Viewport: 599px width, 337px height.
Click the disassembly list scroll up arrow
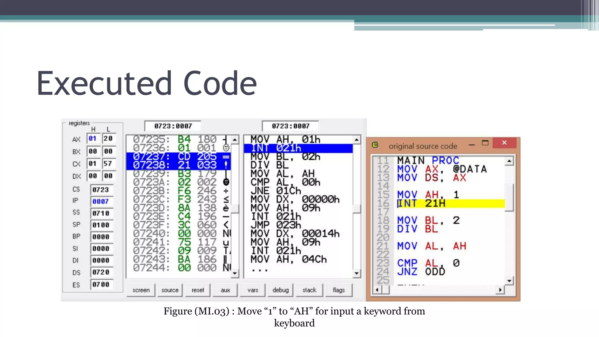pos(357,140)
